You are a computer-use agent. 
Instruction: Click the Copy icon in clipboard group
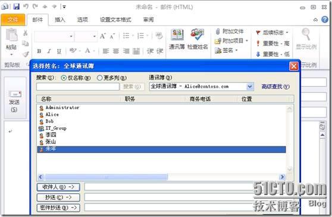(x=26, y=43)
